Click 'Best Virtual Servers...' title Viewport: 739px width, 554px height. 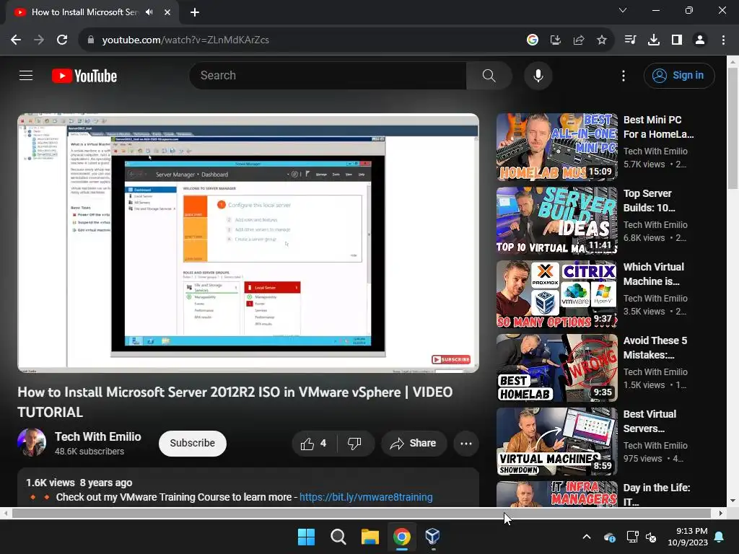[x=650, y=421]
